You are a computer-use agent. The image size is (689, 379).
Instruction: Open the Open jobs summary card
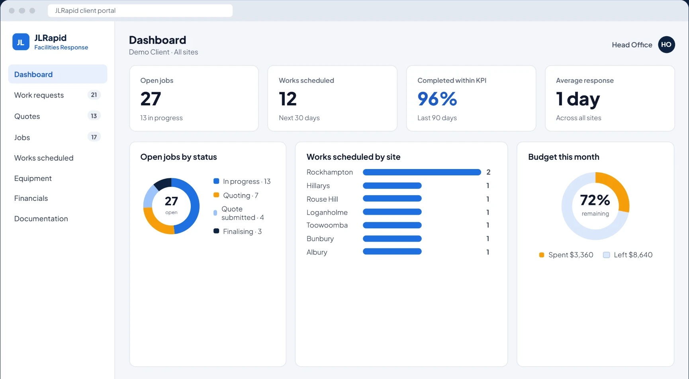194,98
